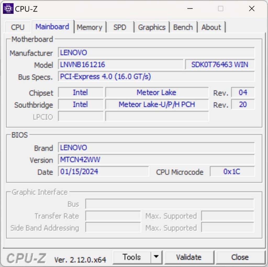
Task: Click the PCI-Express 4.0 bus specs value
Action: 156,77
